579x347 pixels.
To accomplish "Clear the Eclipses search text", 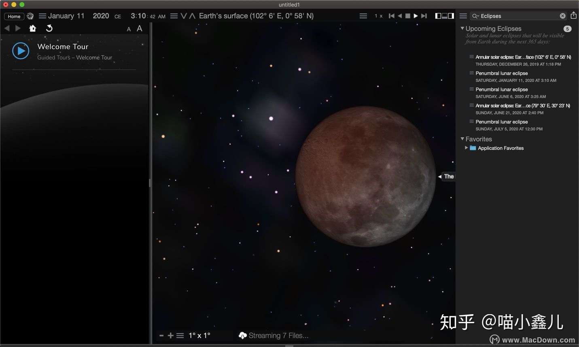I will pos(562,16).
